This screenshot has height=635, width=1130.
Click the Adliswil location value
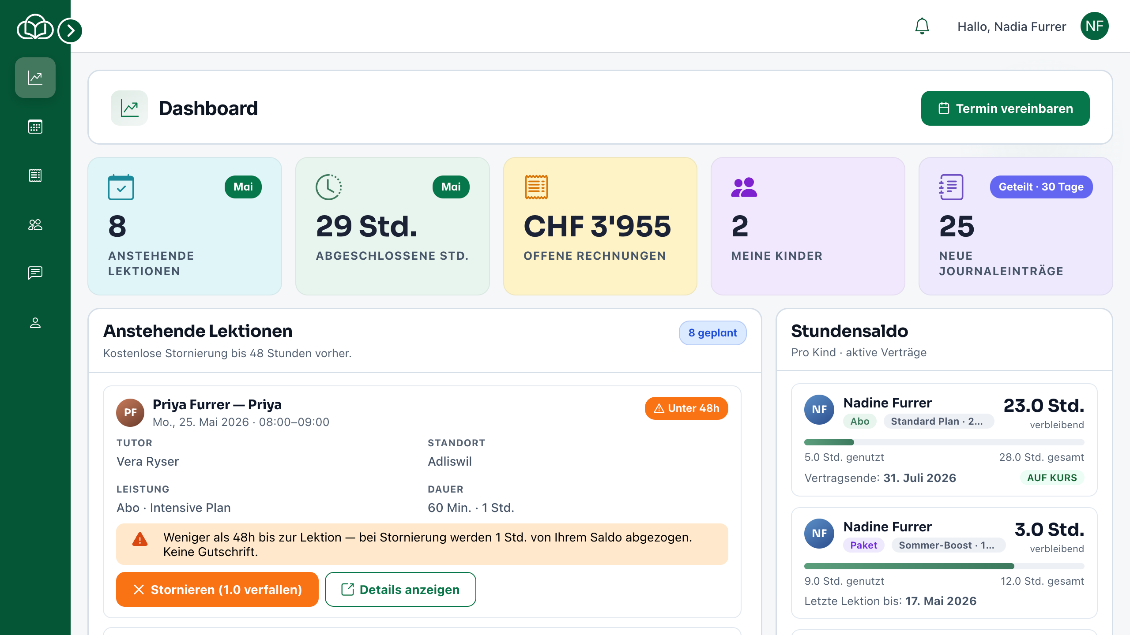pyautogui.click(x=449, y=462)
